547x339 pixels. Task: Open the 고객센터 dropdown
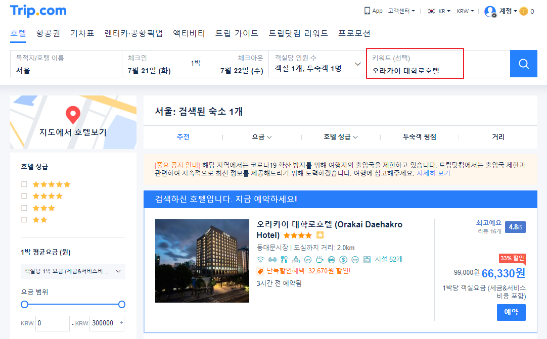(x=401, y=11)
